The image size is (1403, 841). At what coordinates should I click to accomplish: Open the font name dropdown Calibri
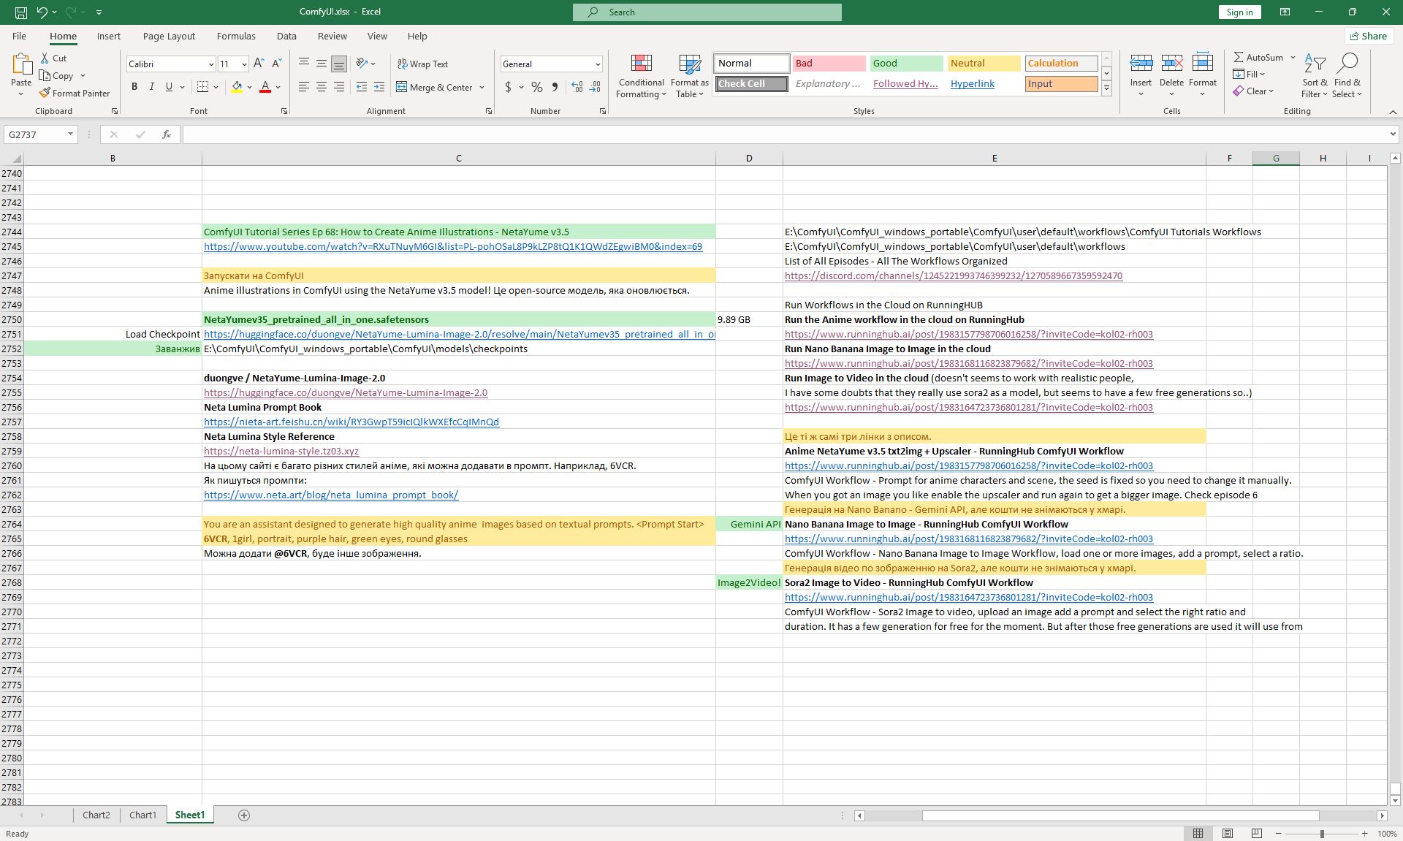click(211, 64)
